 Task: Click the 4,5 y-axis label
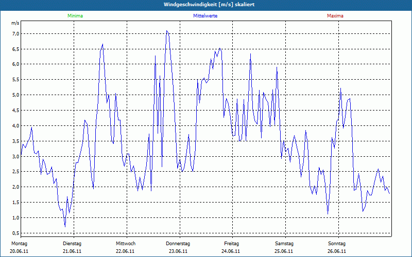click(x=15, y=111)
